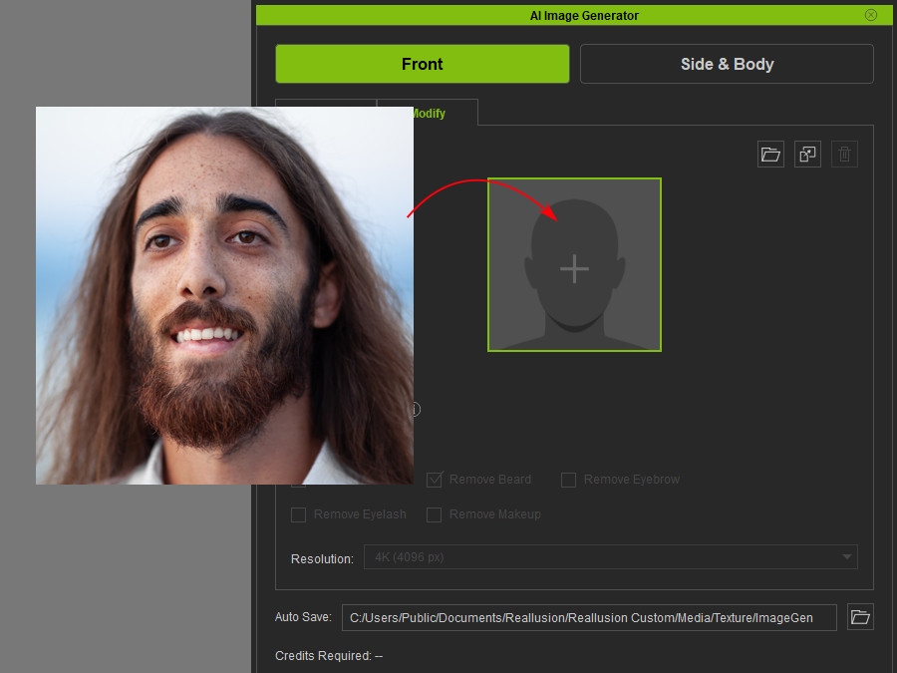Click the plus icon on head silhouette
897x673 pixels.
[x=574, y=269]
